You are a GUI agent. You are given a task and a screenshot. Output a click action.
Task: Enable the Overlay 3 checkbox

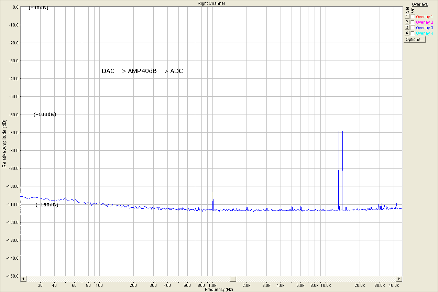tap(413, 28)
